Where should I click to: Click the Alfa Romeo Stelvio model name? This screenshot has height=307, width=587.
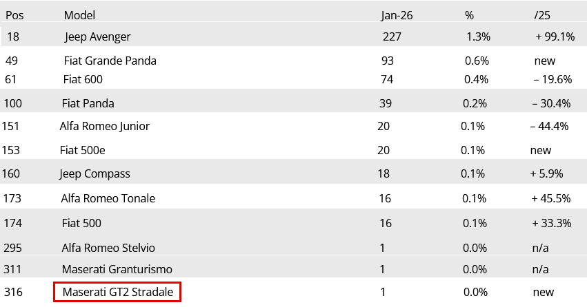[108, 248]
